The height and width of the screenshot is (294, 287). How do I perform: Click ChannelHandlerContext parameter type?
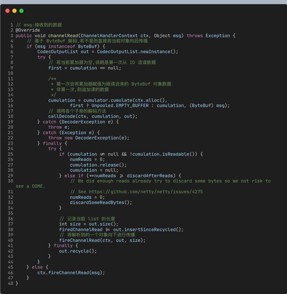[109, 36]
